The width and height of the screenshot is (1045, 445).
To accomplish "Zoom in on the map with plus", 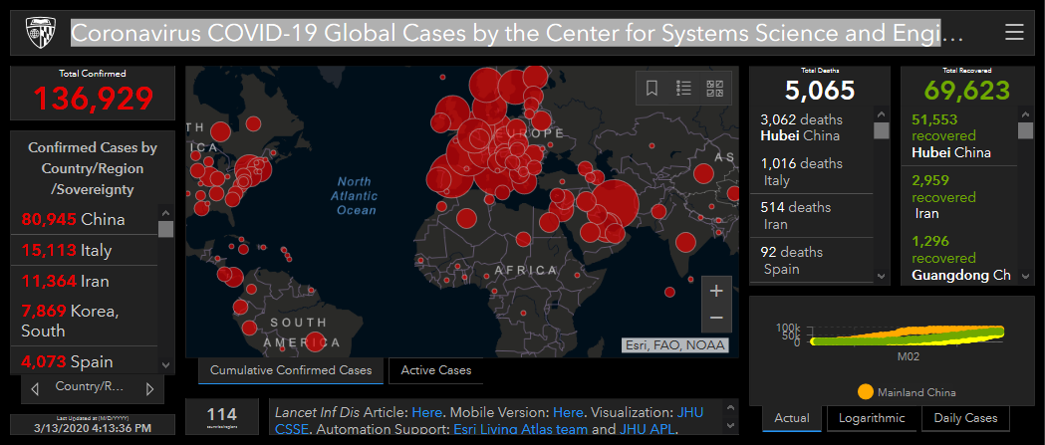I will pyautogui.click(x=716, y=291).
